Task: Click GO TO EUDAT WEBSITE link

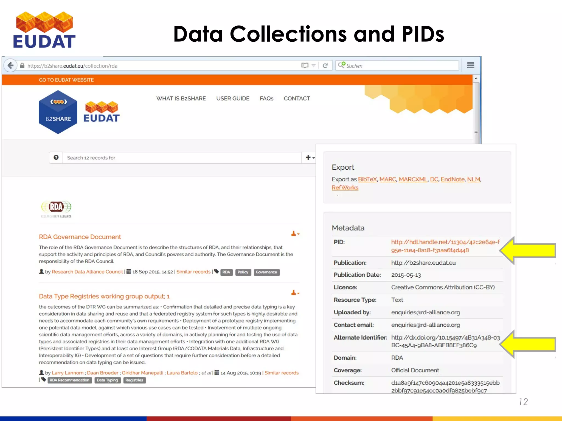Action: point(66,80)
